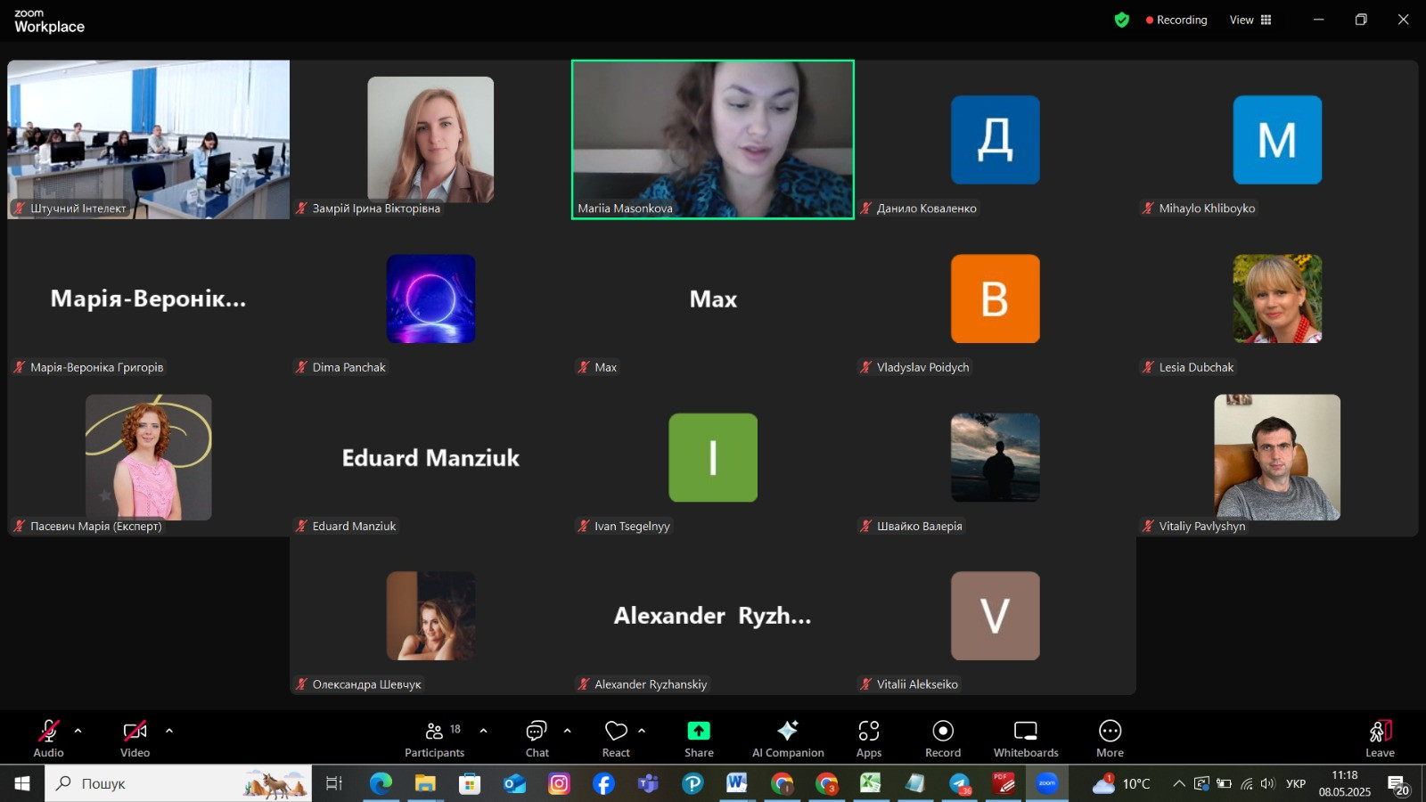Click the Марія-Веронік... name tile
1426x802 pixels.
[x=149, y=299]
